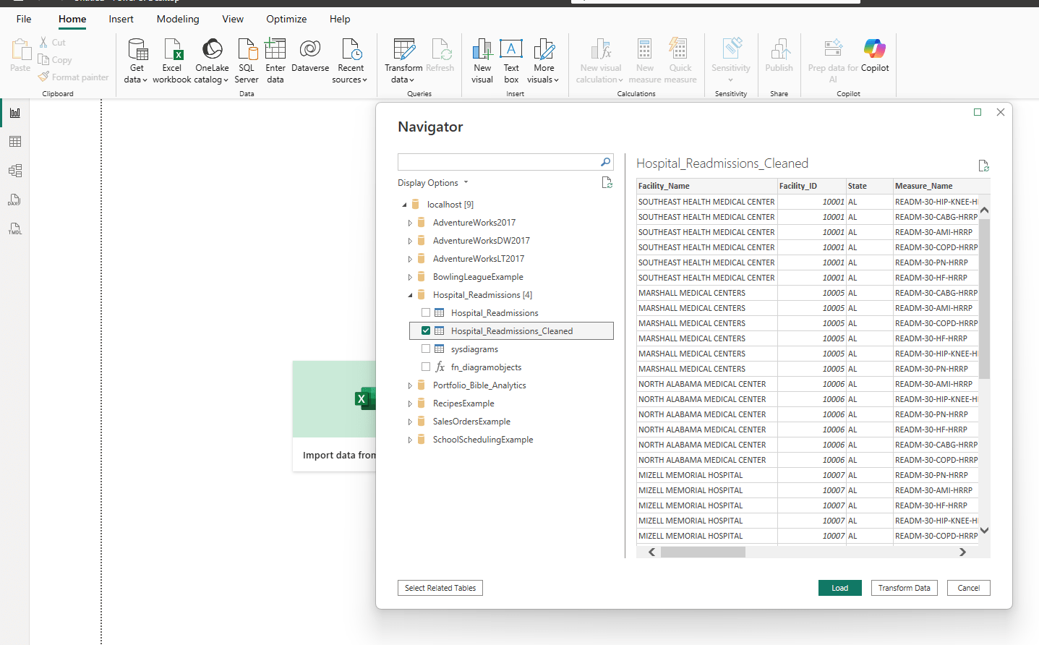Connect to SQL Server from ribbon
Image resolution: width=1039 pixels, height=645 pixels.
[247, 61]
